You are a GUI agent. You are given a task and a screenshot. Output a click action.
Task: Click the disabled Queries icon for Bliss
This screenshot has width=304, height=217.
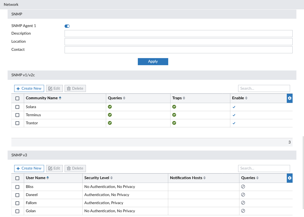point(243,187)
